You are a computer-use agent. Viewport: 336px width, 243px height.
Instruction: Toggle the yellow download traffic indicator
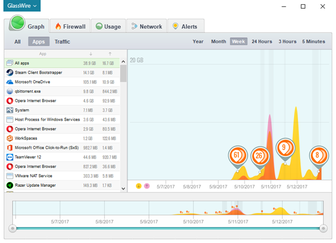[x=138, y=186]
